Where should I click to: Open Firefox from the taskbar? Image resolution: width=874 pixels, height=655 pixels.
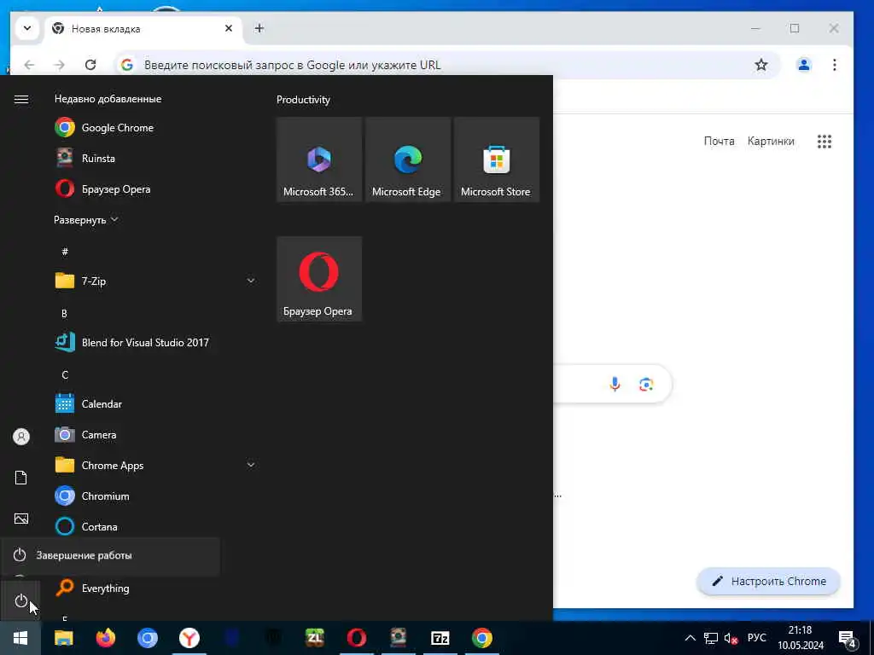pos(105,638)
